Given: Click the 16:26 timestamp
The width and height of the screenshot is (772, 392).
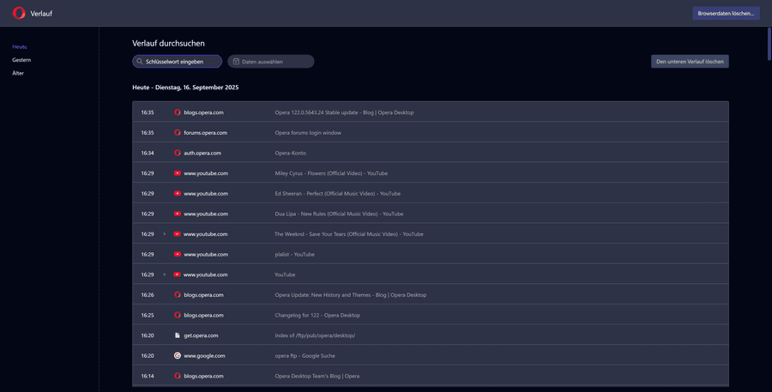Looking at the screenshot, I should pyautogui.click(x=148, y=294).
